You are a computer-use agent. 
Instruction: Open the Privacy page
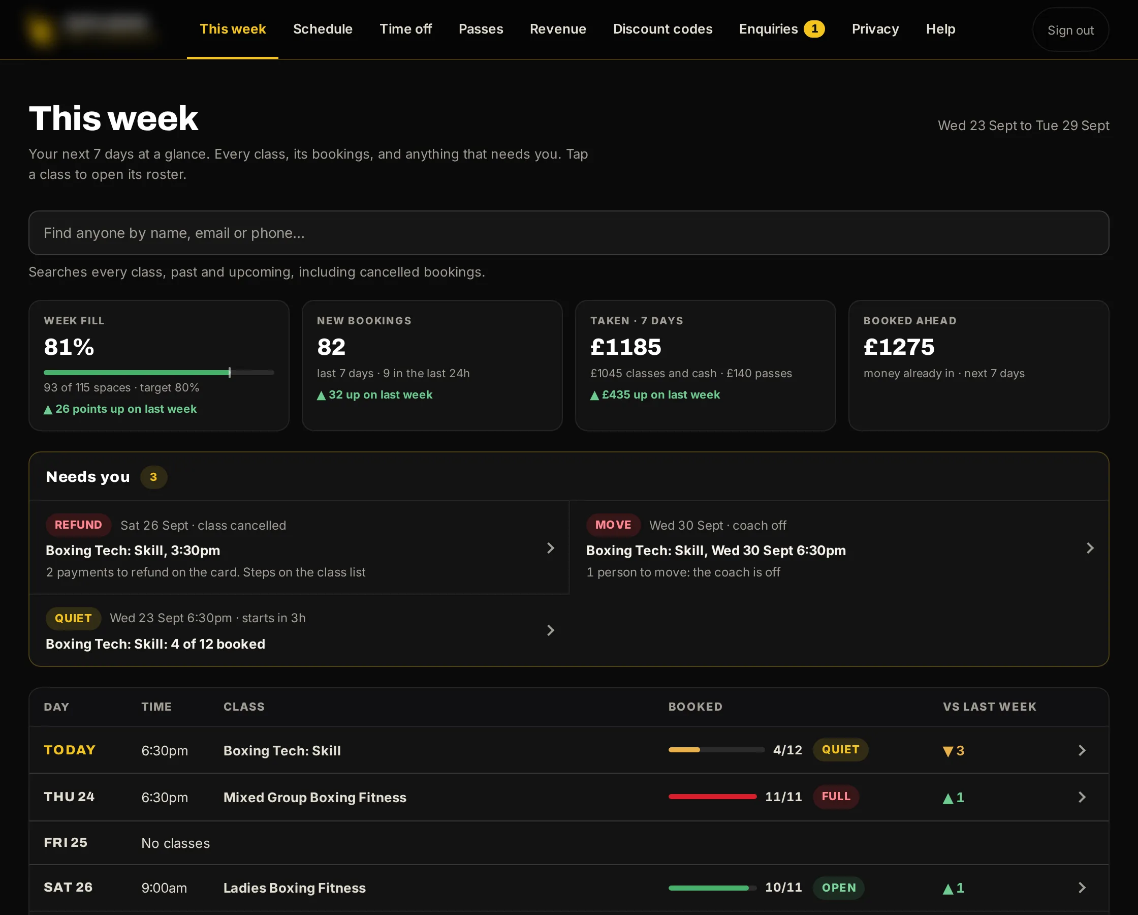click(875, 29)
